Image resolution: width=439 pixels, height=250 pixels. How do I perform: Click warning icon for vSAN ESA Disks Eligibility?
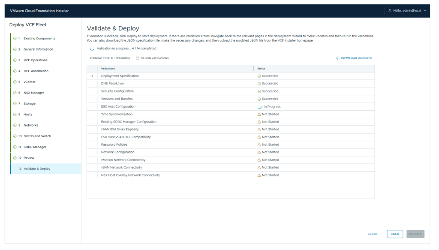click(259, 130)
